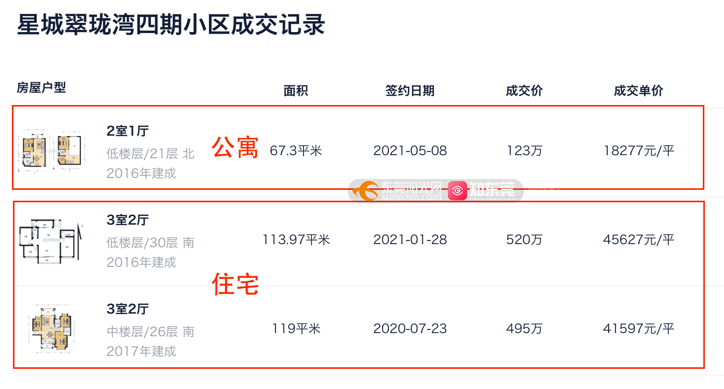
Task: Select the 成交价 column header
Action: tap(524, 91)
